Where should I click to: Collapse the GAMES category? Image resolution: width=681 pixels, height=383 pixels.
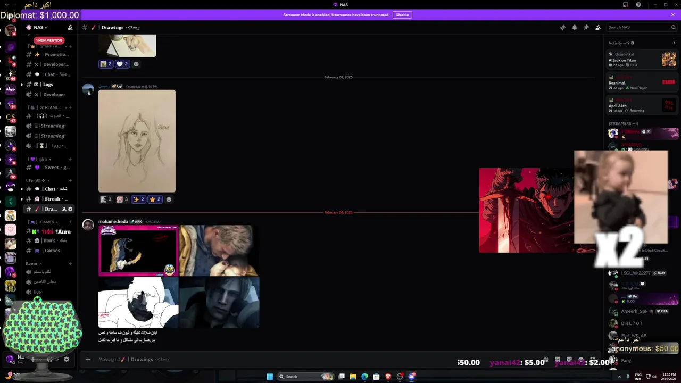(44, 222)
